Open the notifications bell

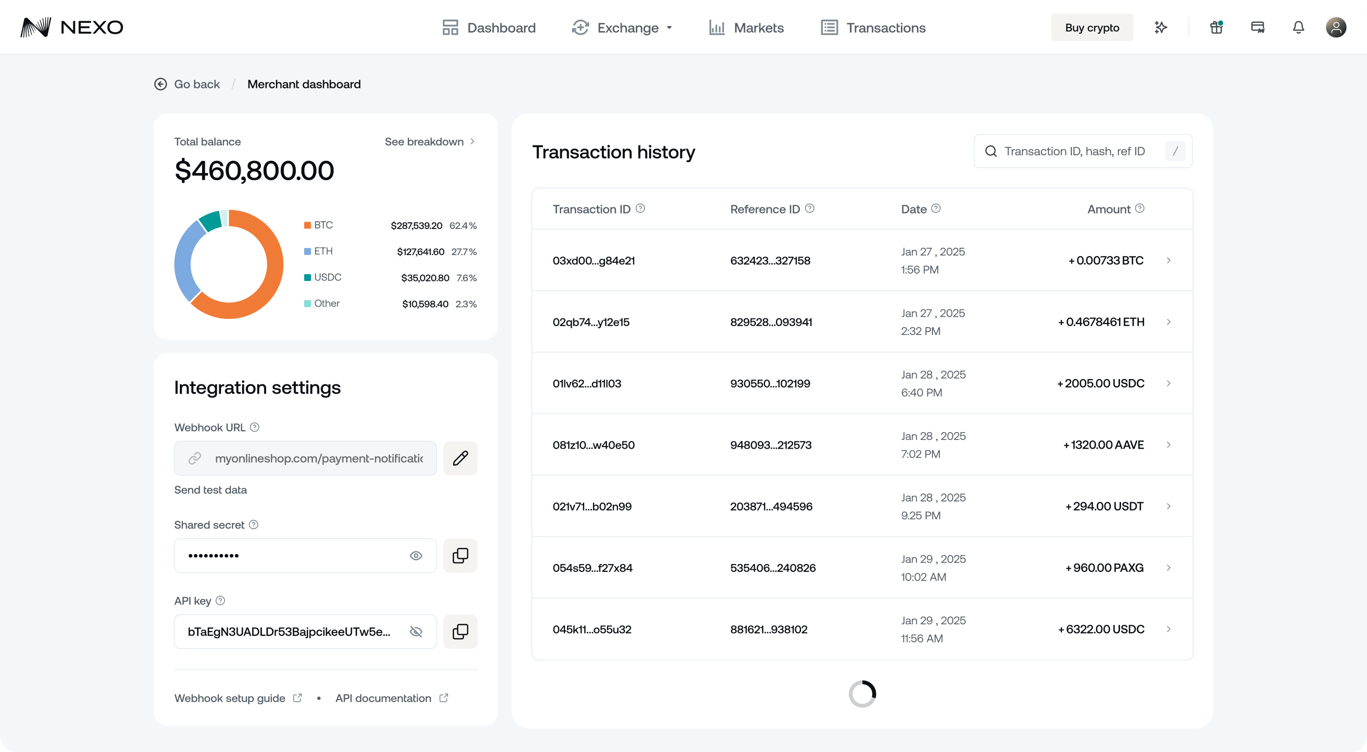1298,28
